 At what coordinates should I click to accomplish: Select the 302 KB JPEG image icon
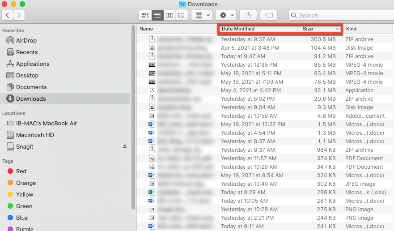(152, 184)
